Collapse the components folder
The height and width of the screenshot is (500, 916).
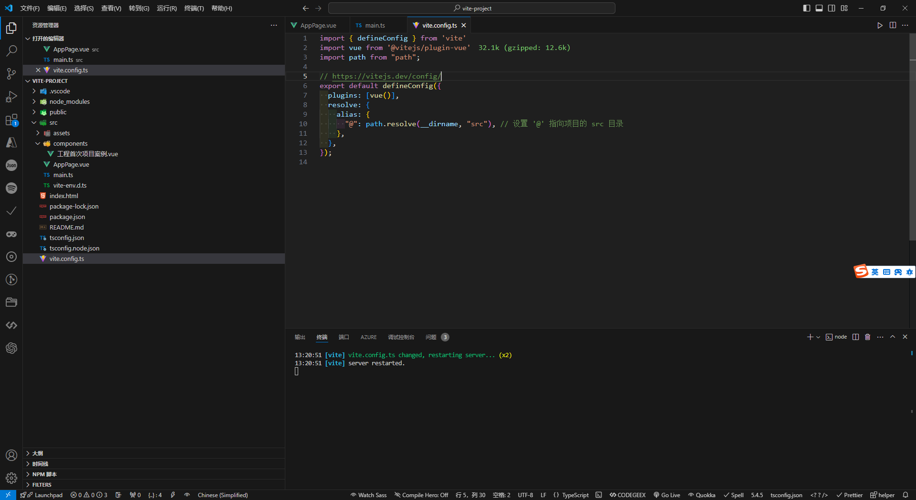tap(38, 143)
